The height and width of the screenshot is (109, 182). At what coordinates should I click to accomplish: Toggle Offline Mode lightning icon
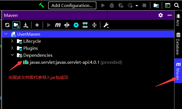(76, 25)
